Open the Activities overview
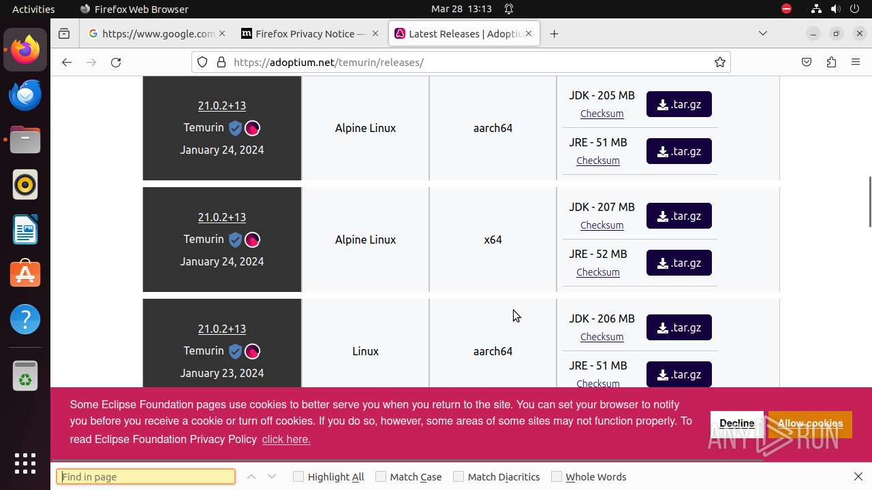Screen dimensions: 872x490 click(33, 9)
